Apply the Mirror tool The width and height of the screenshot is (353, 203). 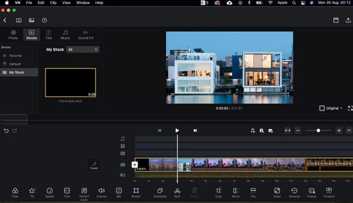[236, 192]
